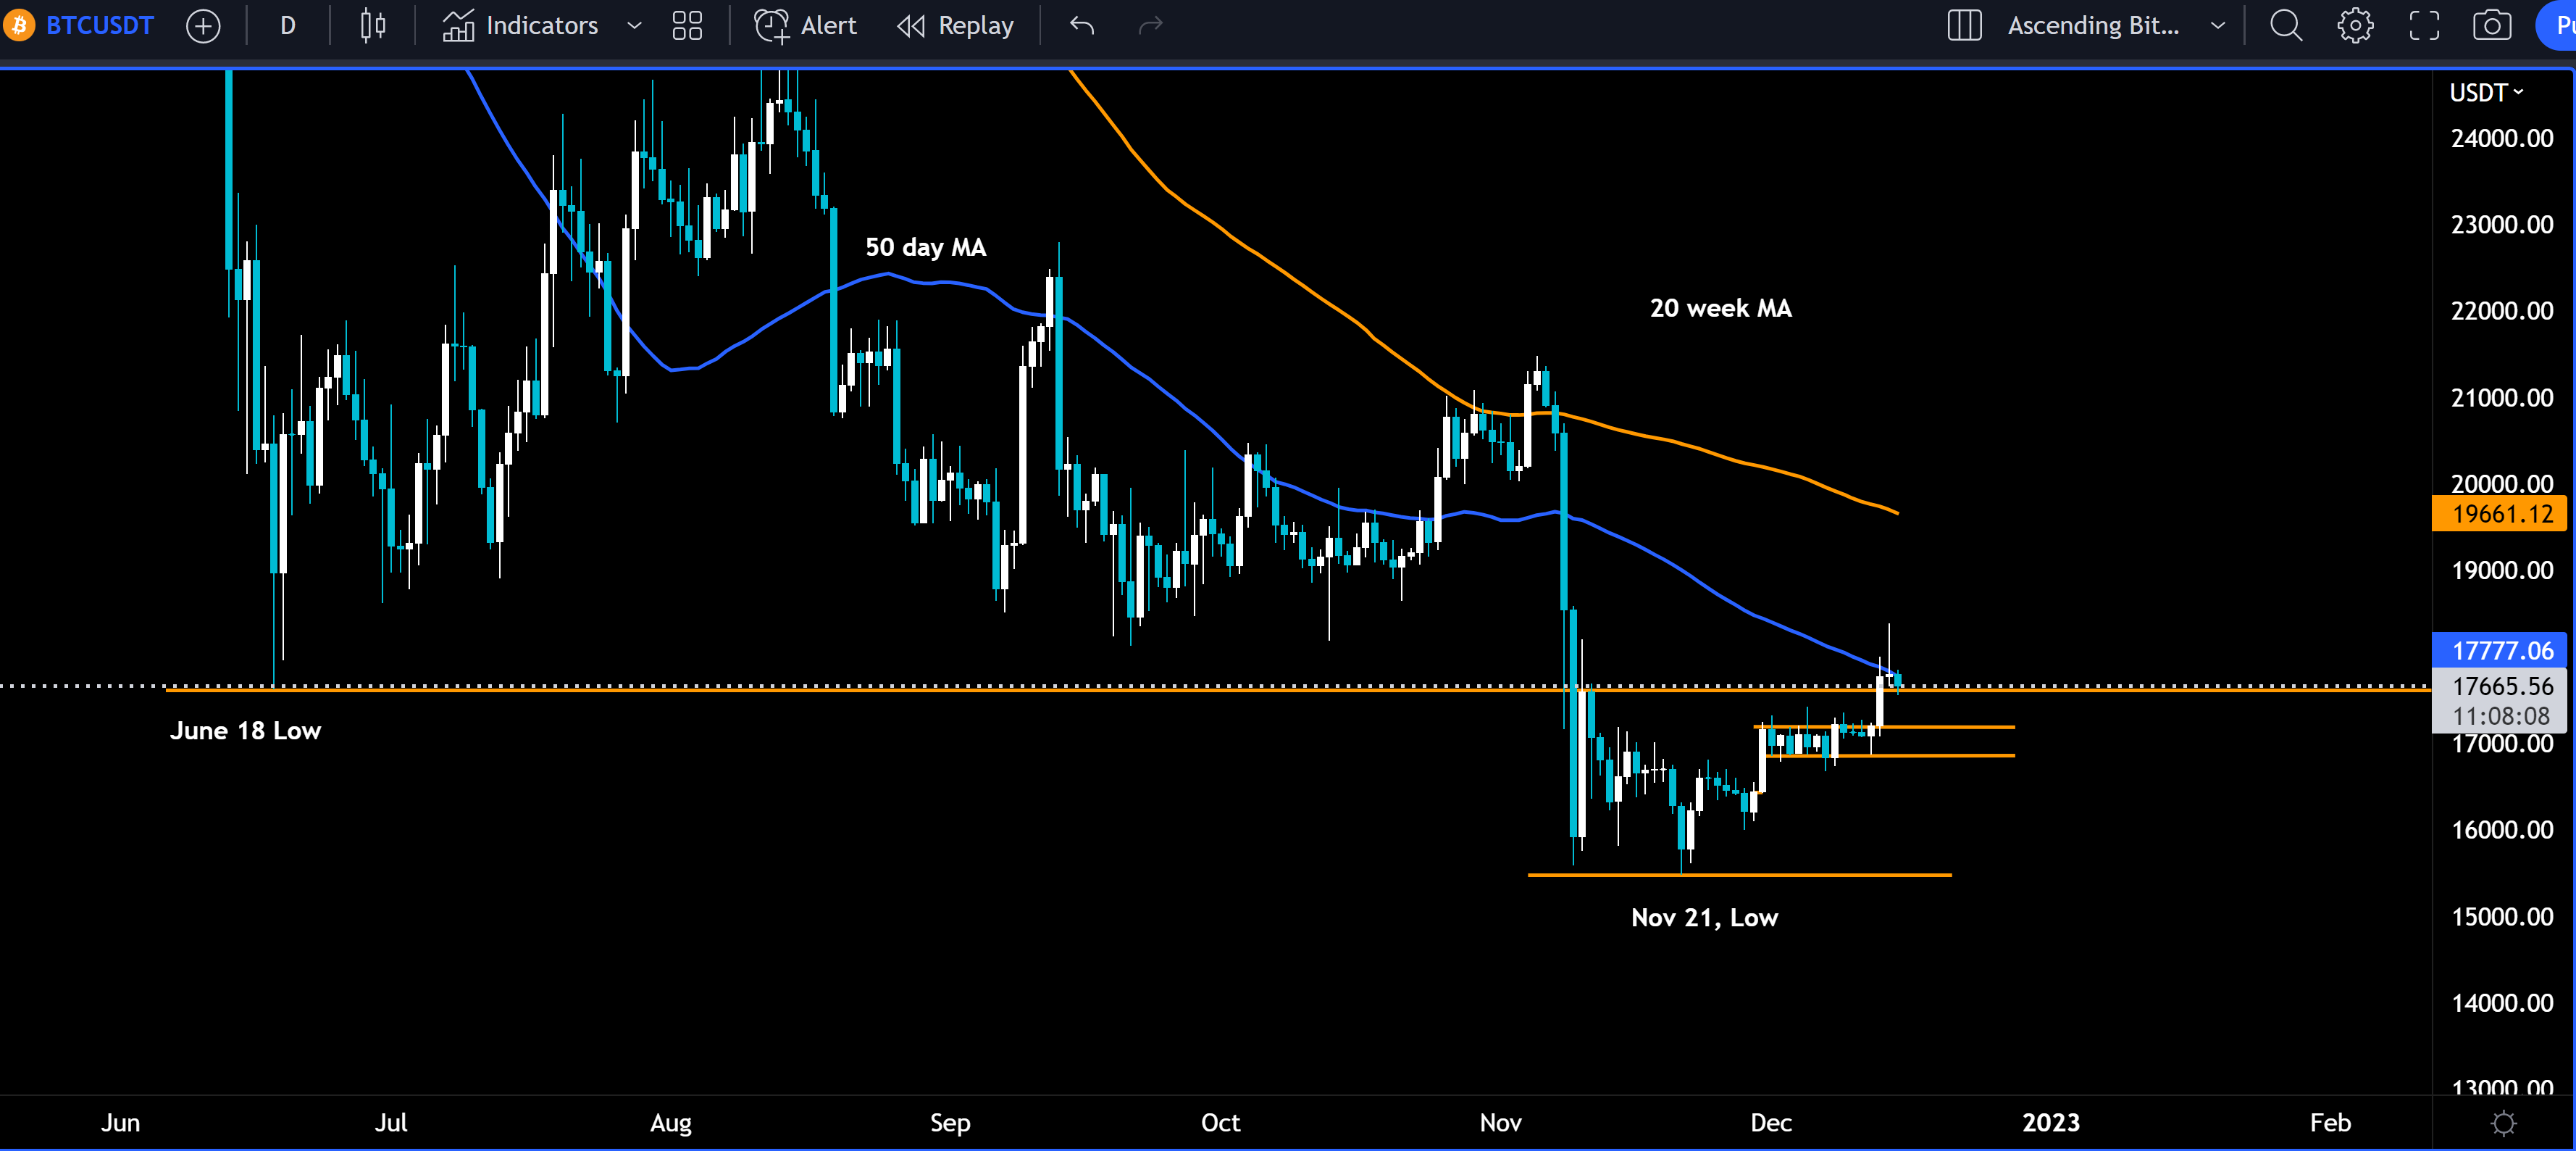Open the indicator templates grid icon
Image resolution: width=2576 pixels, height=1151 pixels.
pyautogui.click(x=687, y=26)
